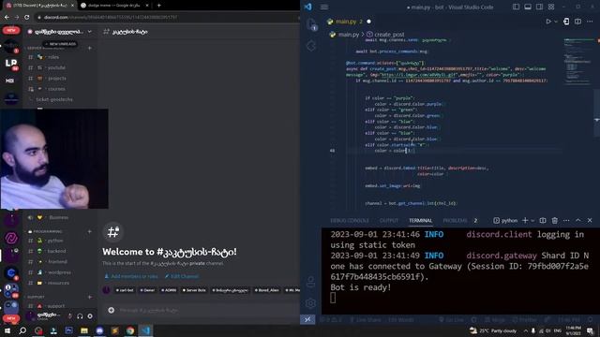600x337 pixels.
Task: Toggle VS Code bottom panel layout icon
Action: 528,7
